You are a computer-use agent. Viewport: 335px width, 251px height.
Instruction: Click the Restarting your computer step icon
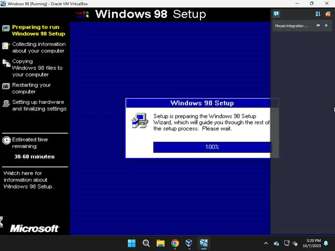(x=6, y=86)
